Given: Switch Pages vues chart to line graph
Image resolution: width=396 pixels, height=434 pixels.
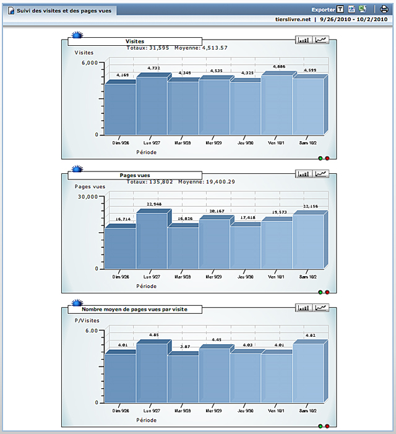Looking at the screenshot, I should 321,174.
